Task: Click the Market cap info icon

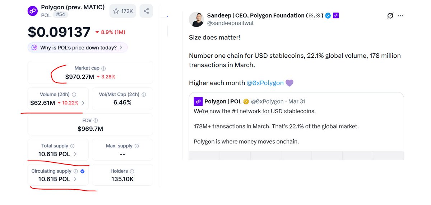Action: [x=103, y=68]
